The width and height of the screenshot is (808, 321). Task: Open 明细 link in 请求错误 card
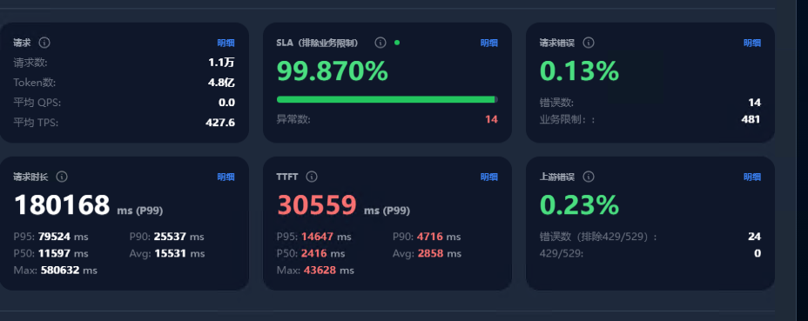point(751,43)
